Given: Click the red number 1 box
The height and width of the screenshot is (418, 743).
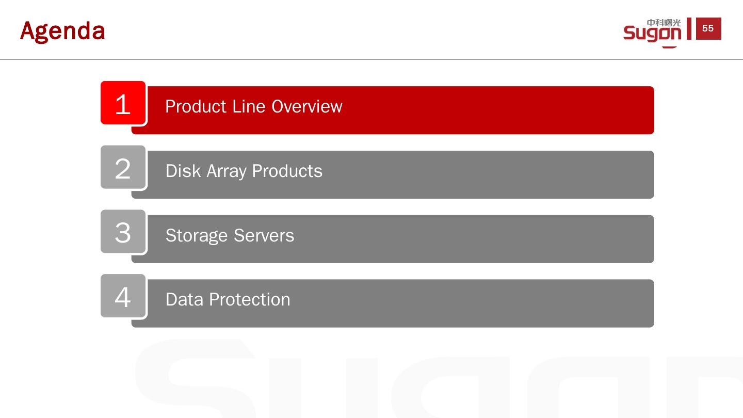Looking at the screenshot, I should coord(123,103).
